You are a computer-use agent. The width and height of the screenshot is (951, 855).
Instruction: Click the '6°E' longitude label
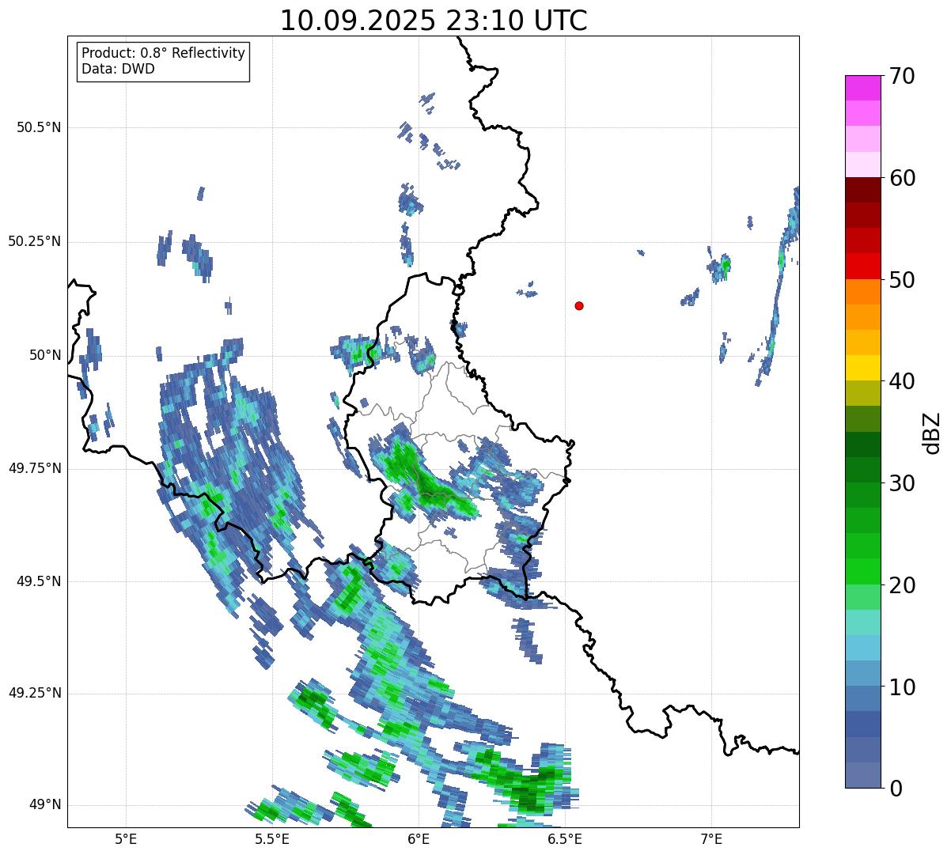tap(419, 838)
